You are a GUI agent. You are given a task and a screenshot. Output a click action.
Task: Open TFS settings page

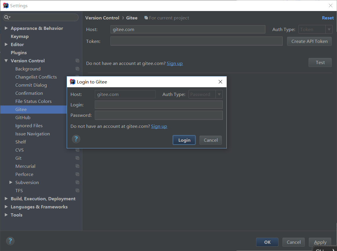click(x=19, y=191)
